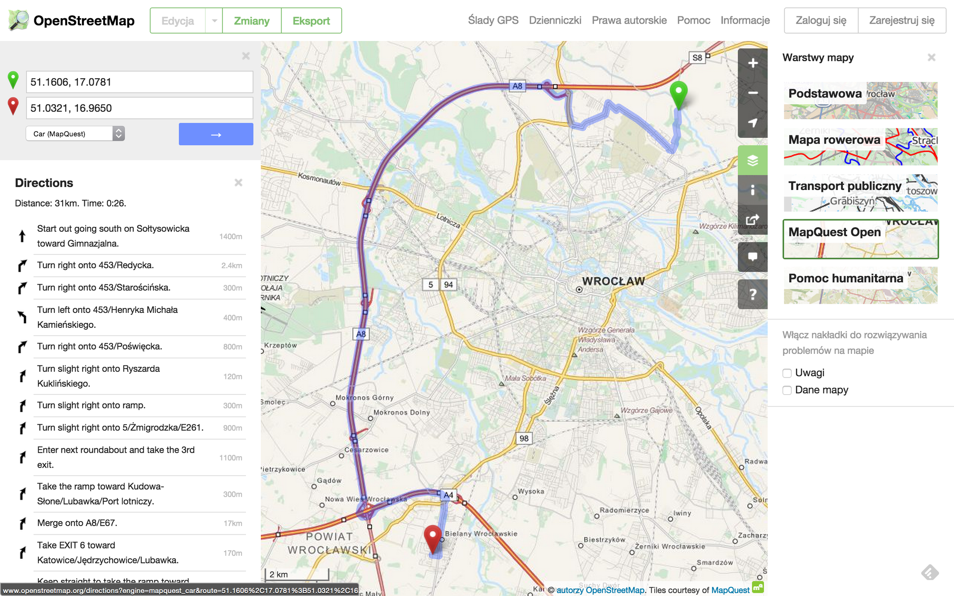
Task: Enable the Dane mapy overlay checkbox
Action: (x=787, y=390)
